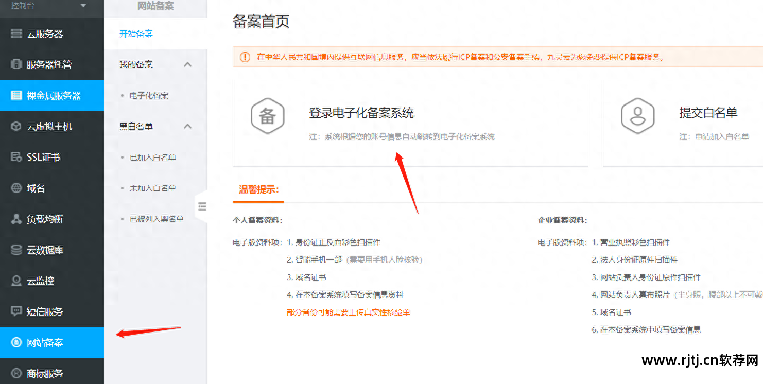Collapse the 黑白名单 section chevron
Screen dimensions: 763x384
(188, 127)
